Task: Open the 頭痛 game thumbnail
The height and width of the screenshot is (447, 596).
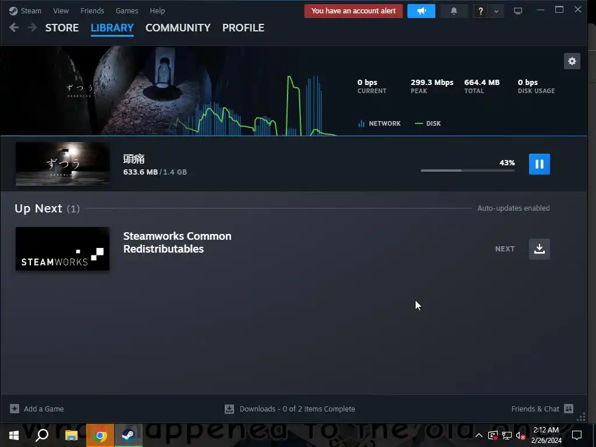Action: coord(63,164)
